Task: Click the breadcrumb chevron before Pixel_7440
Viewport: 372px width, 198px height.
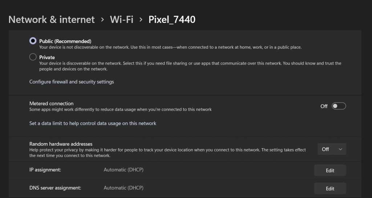Action: click(x=141, y=19)
